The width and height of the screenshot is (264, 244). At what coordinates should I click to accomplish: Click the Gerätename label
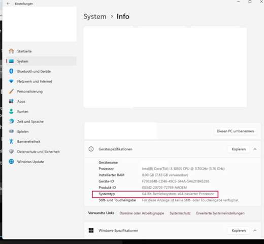point(108,163)
